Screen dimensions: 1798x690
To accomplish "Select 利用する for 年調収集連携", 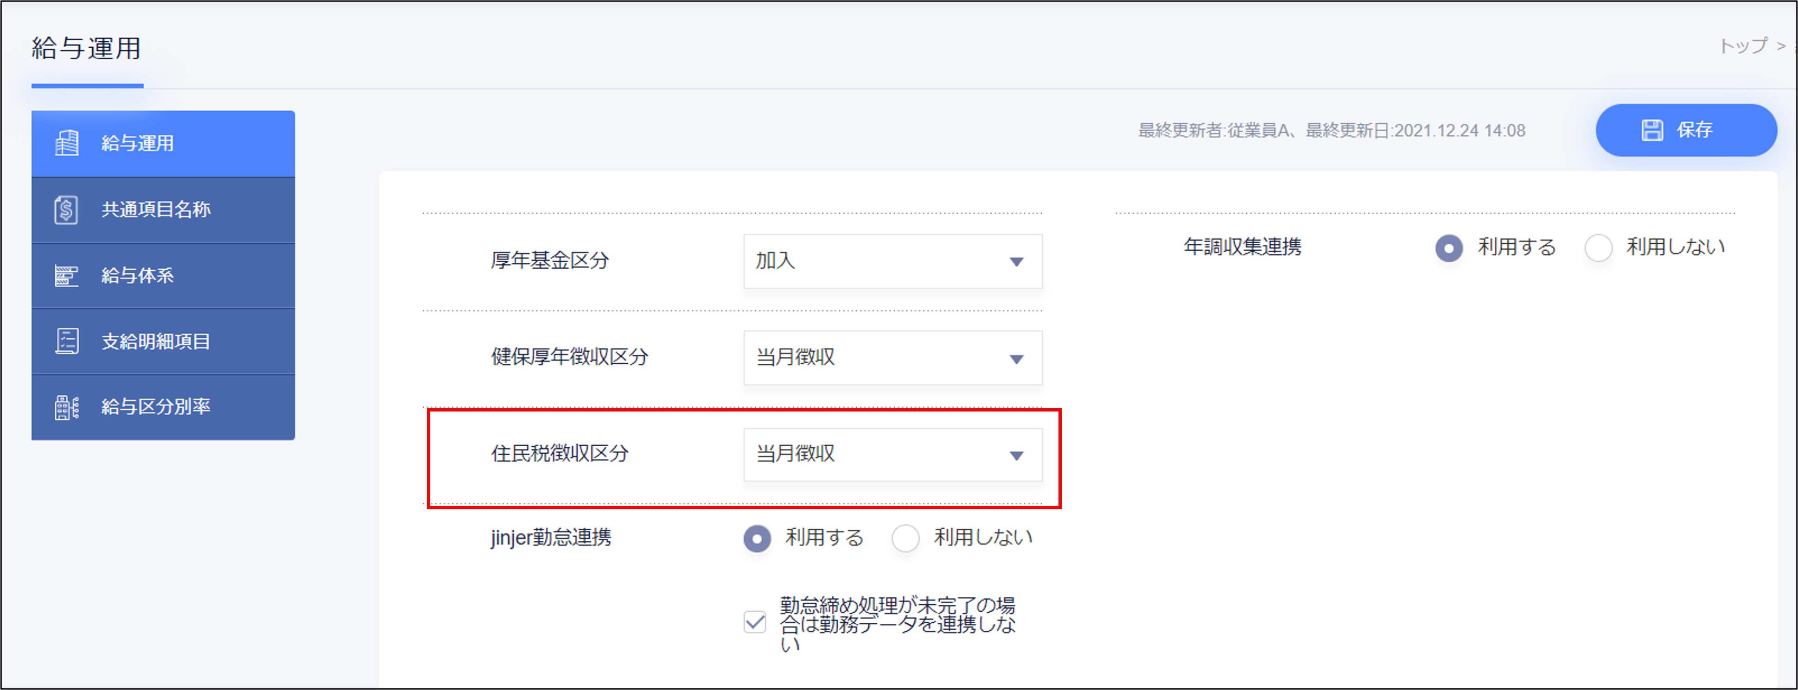I will tap(1449, 247).
